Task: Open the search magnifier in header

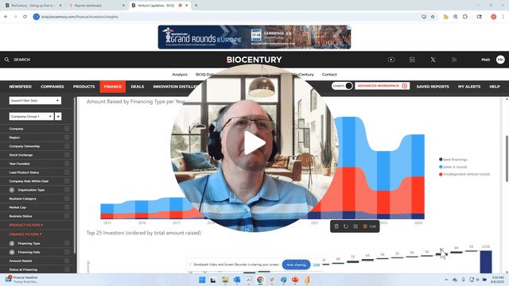Action: point(7,60)
